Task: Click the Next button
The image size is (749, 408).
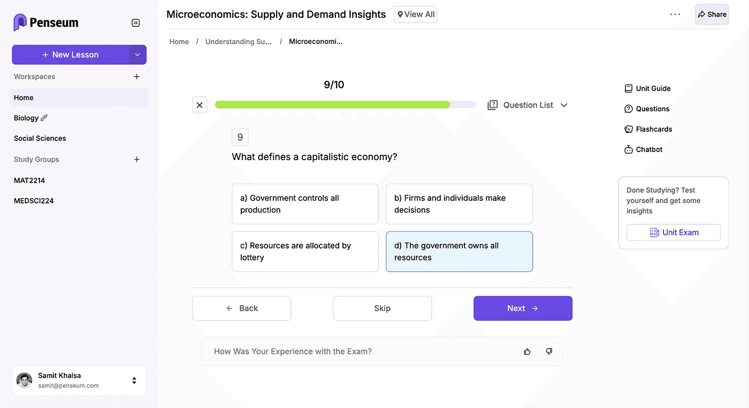Action: pyautogui.click(x=523, y=308)
